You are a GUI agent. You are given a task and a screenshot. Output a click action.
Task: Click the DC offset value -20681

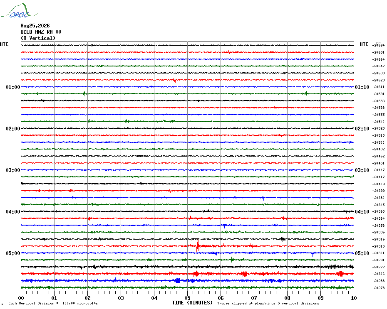click(378, 52)
